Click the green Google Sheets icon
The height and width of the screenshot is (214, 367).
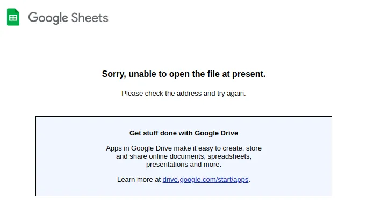click(13, 17)
